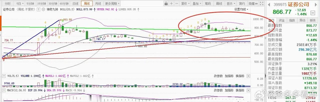Click the 深证换手 row
The width and height of the screenshot is (320, 102).
pyautogui.click(x=292, y=64)
